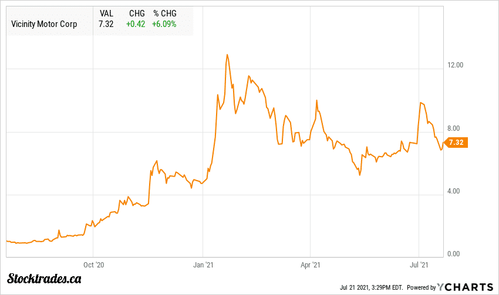This screenshot has width=499, height=295.
Task: Click the 12.00 y-axis label
Action: click(x=456, y=65)
